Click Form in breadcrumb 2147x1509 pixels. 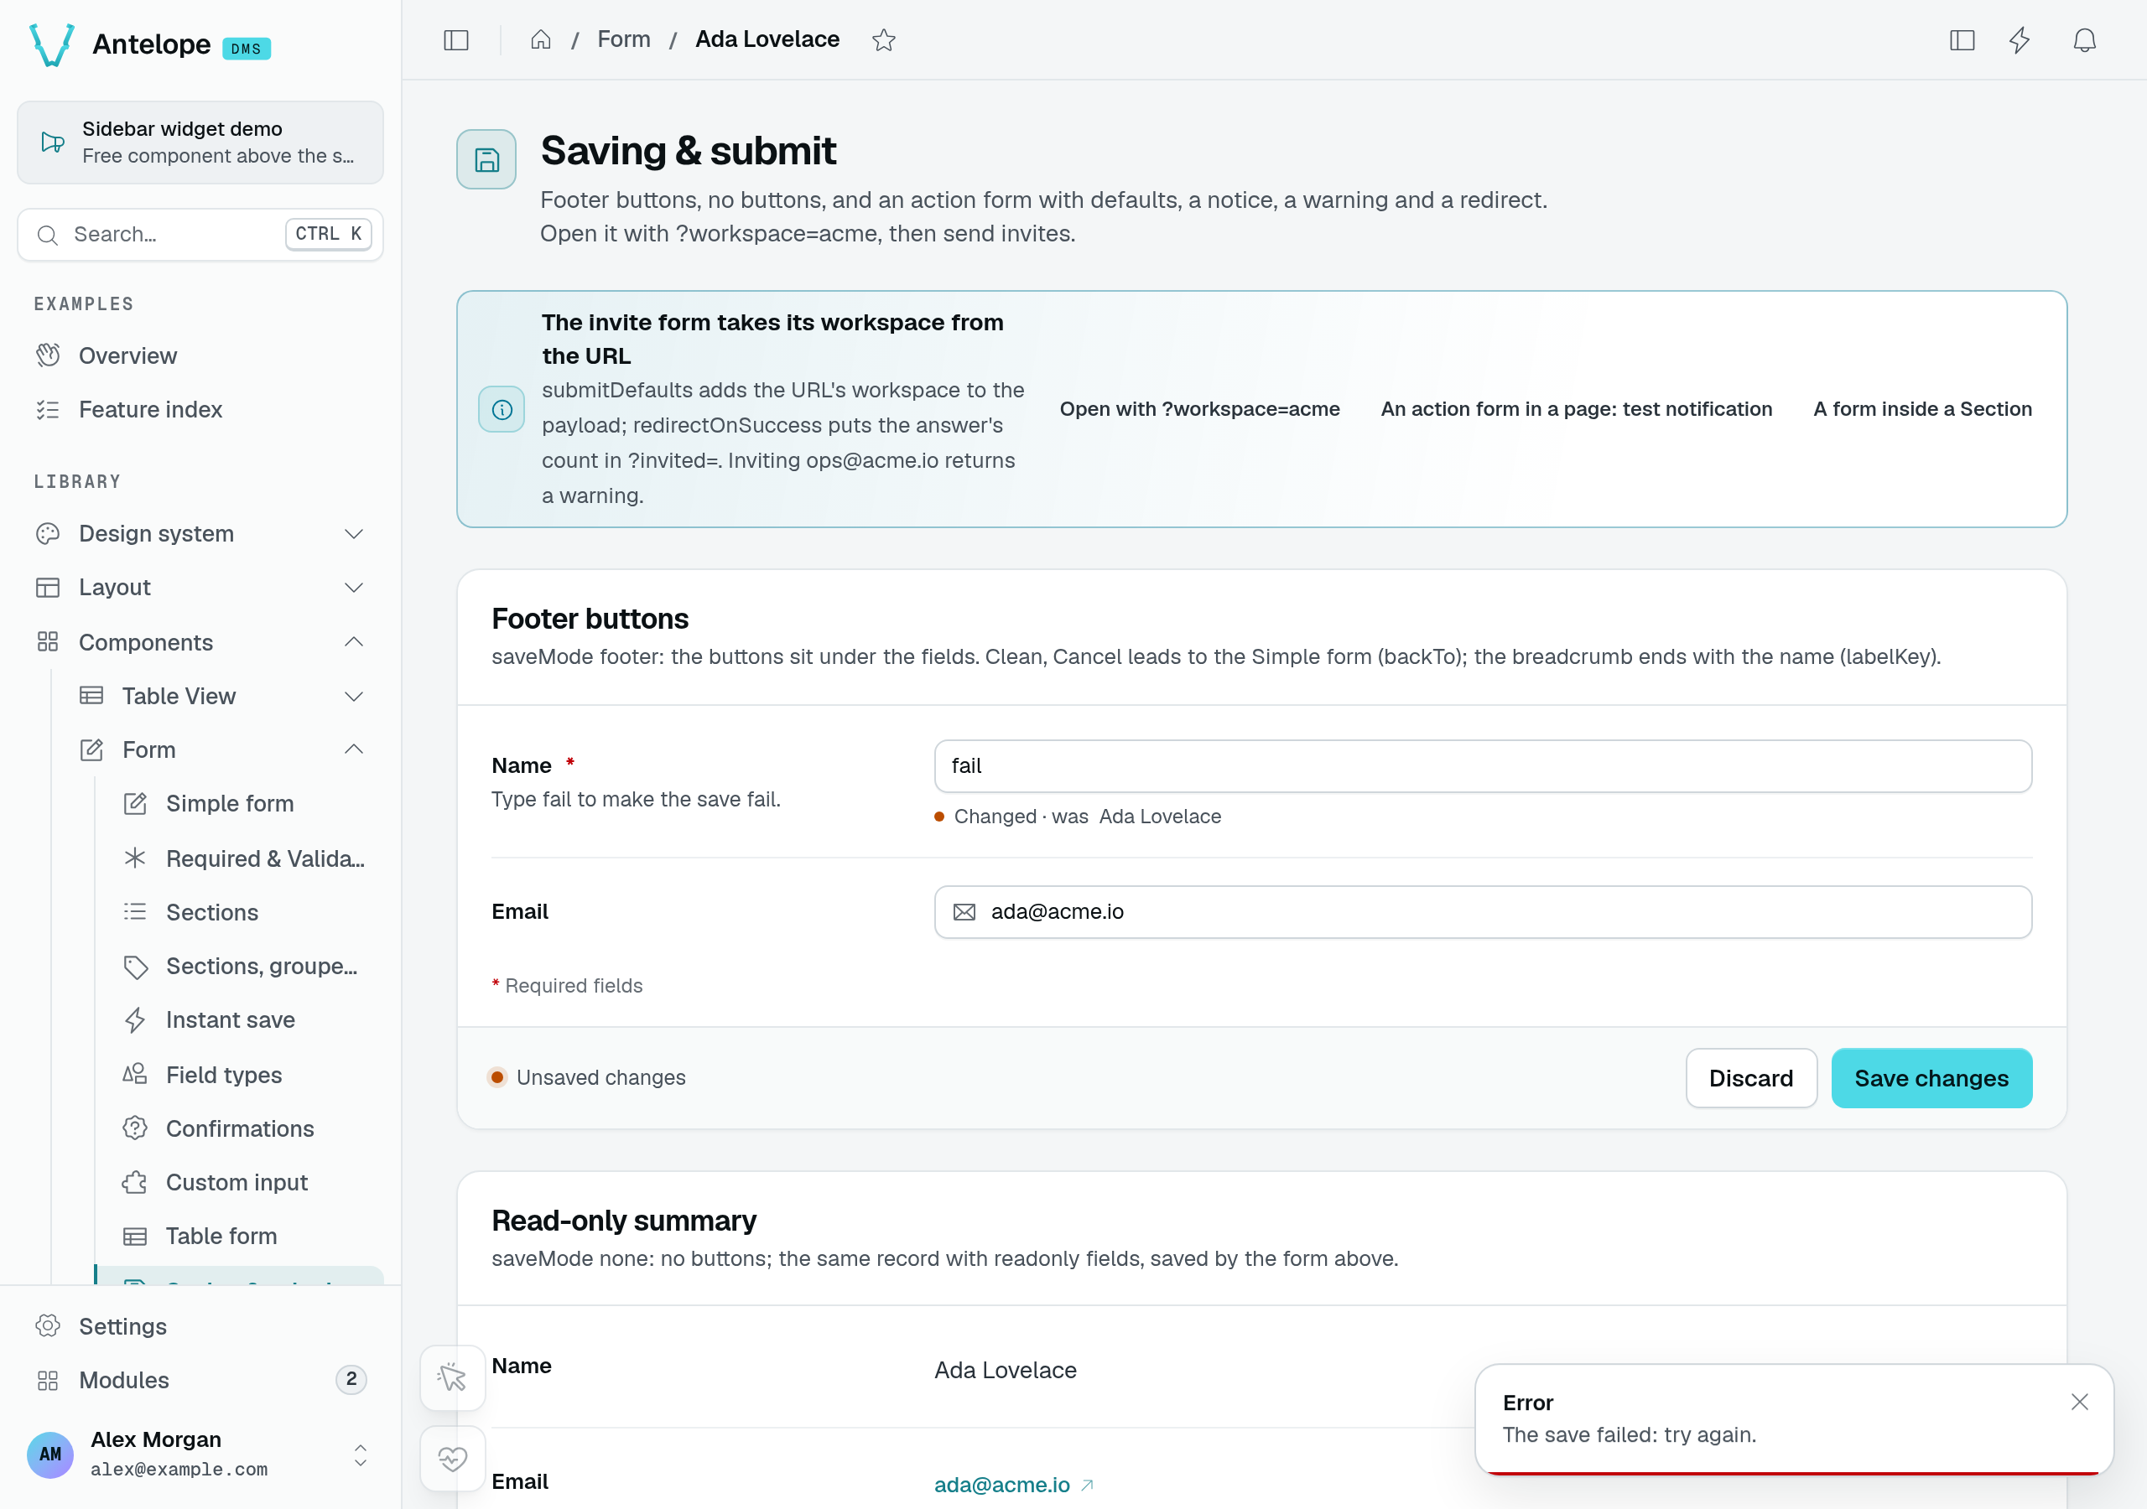[624, 39]
